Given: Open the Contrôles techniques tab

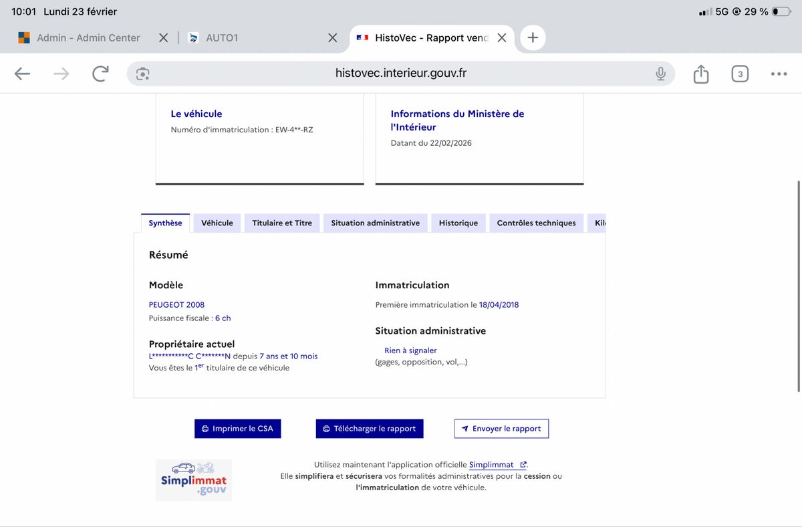Looking at the screenshot, I should 536,223.
